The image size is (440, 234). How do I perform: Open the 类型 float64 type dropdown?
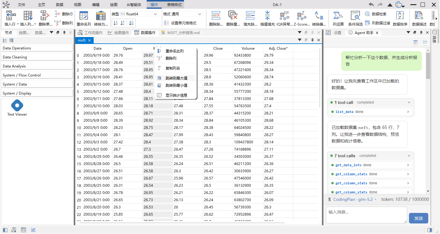tap(139, 14)
